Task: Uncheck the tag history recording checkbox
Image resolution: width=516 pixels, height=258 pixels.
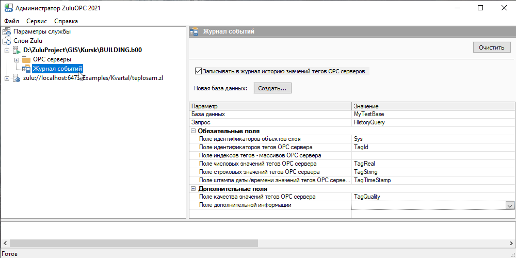Action: [x=198, y=71]
